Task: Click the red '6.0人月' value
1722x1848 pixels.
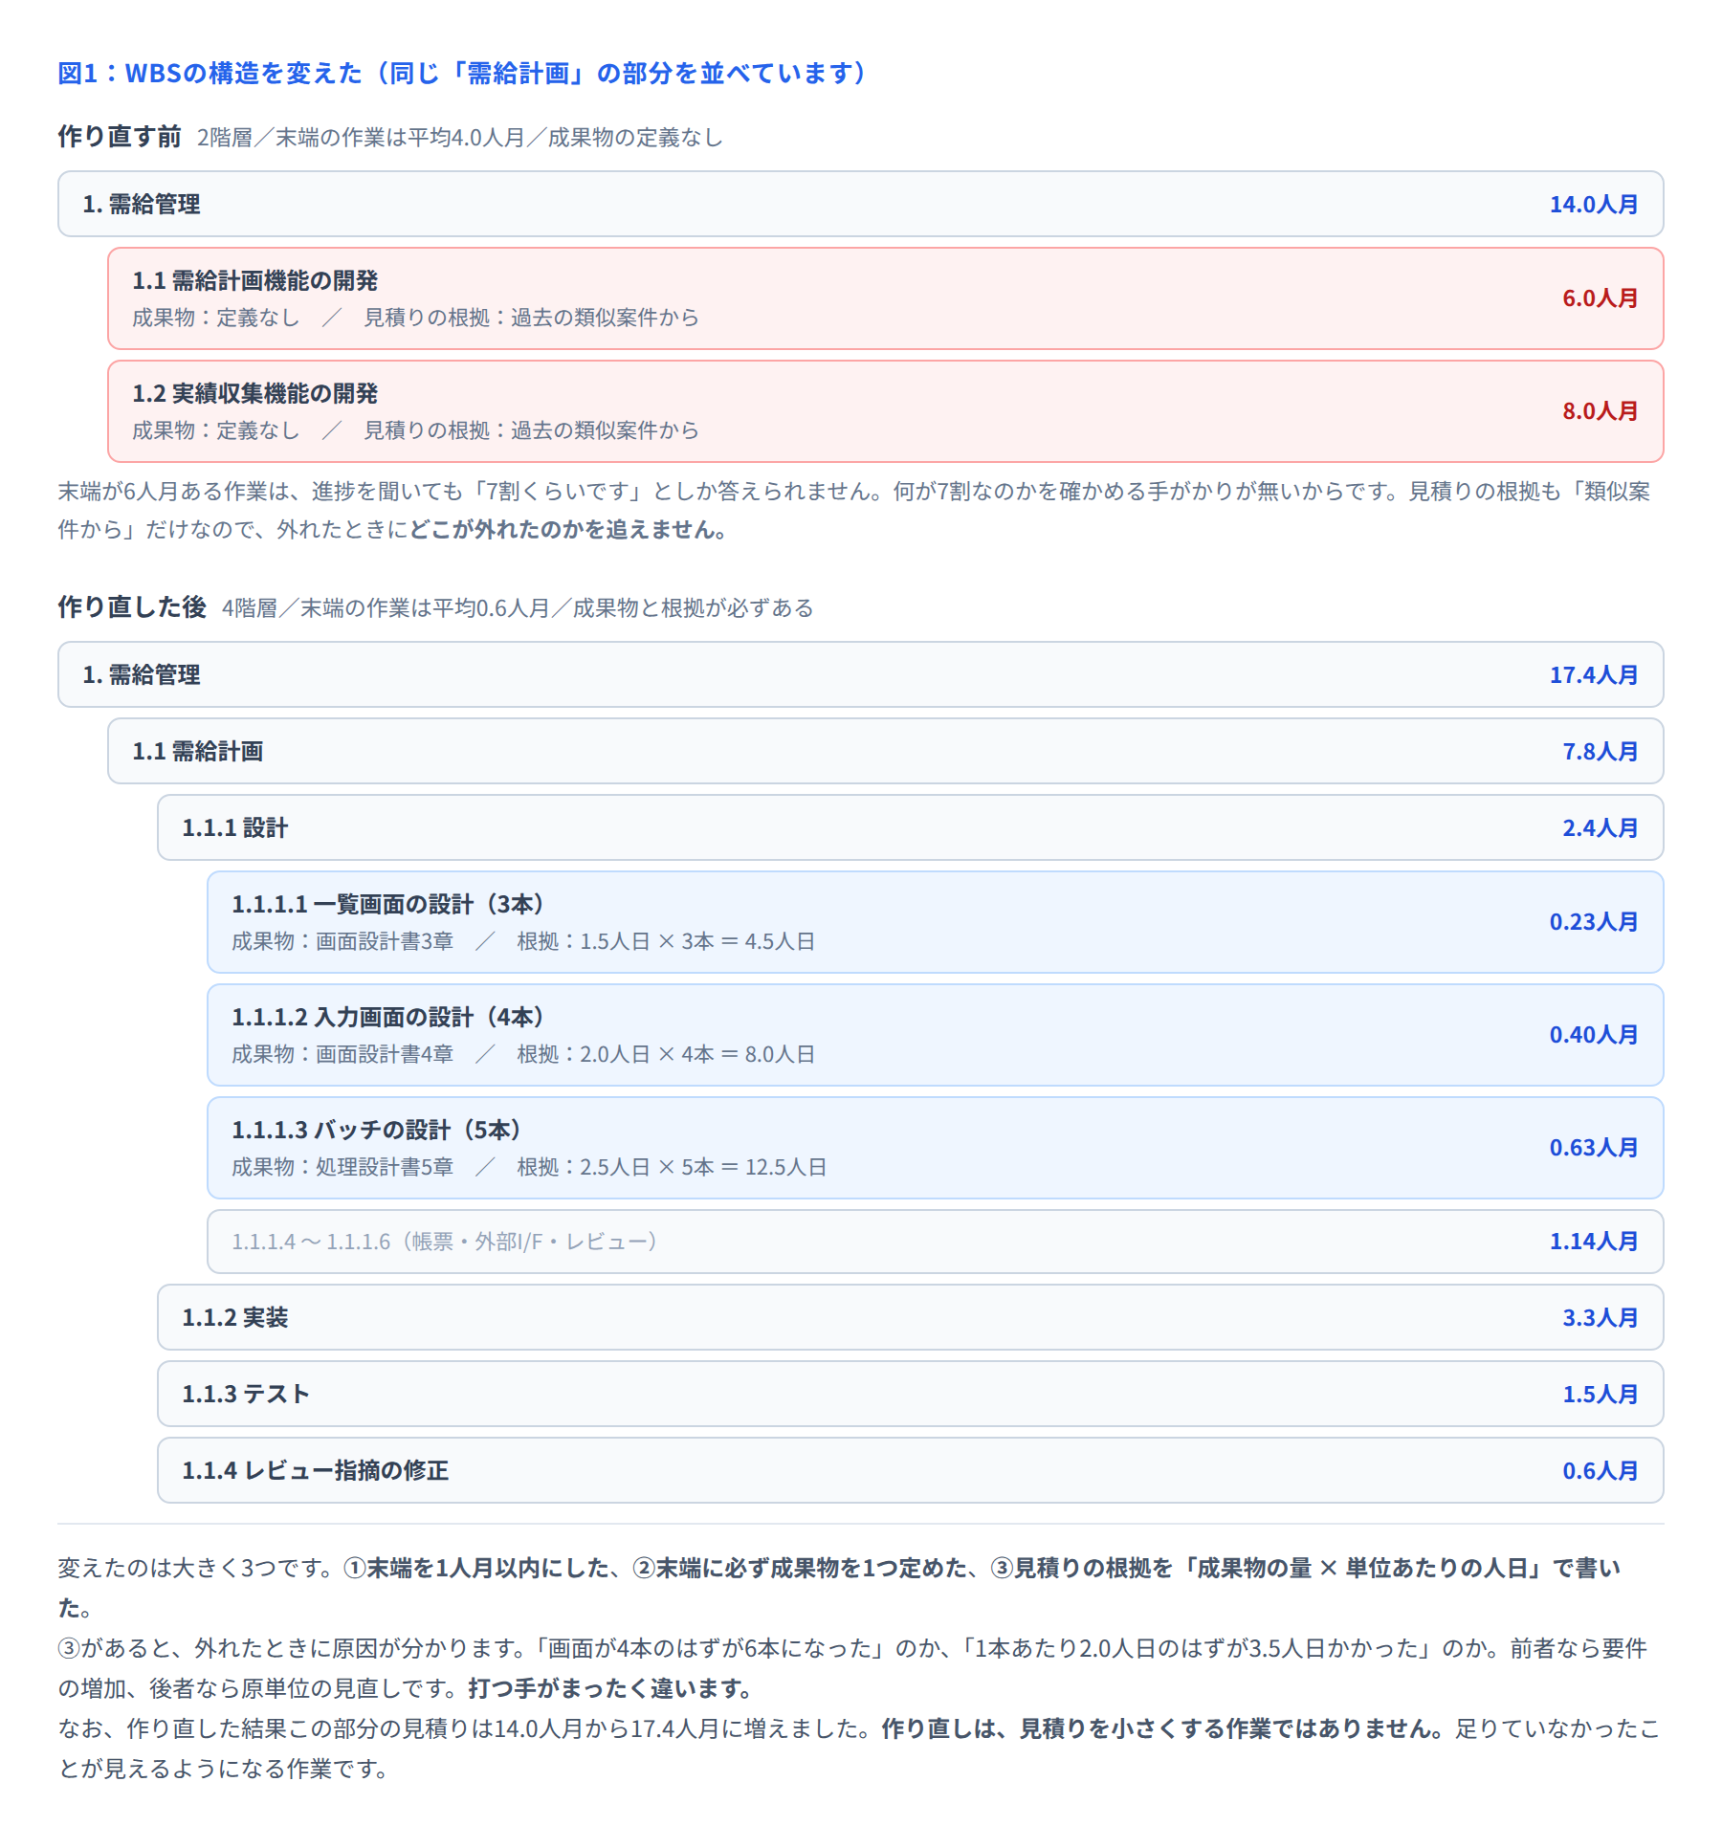Action: (x=1601, y=298)
